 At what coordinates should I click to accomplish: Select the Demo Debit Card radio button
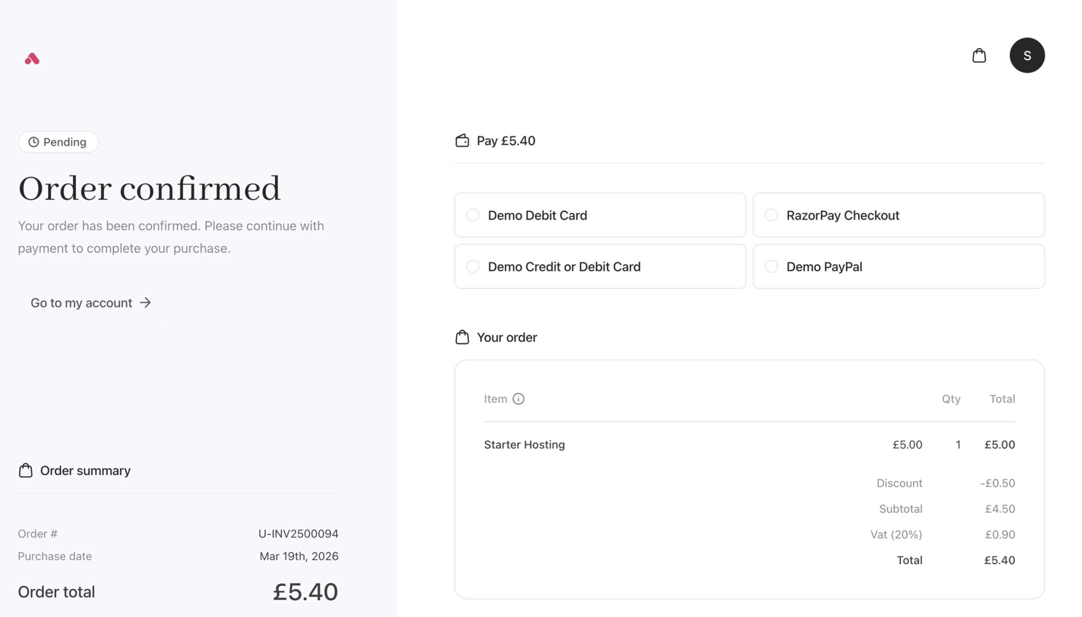click(472, 215)
